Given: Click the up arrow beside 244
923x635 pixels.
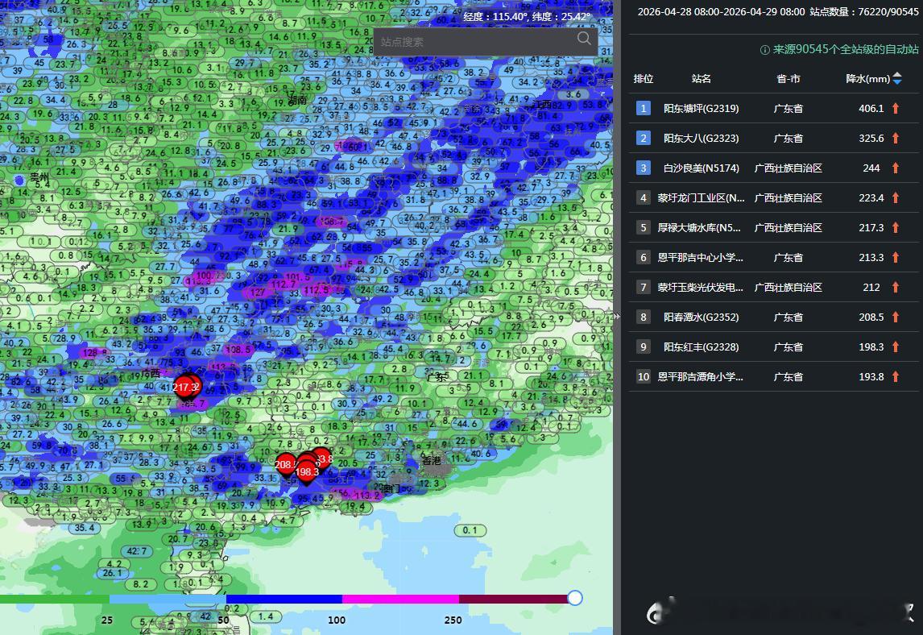Looking at the screenshot, I should (x=896, y=168).
